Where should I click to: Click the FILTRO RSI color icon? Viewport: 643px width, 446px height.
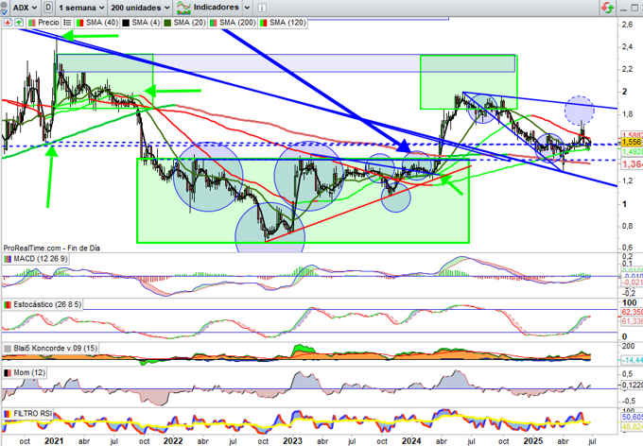pos(8,414)
